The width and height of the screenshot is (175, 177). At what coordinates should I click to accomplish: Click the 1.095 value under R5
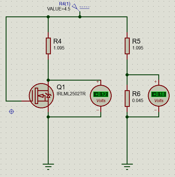tap(138, 48)
